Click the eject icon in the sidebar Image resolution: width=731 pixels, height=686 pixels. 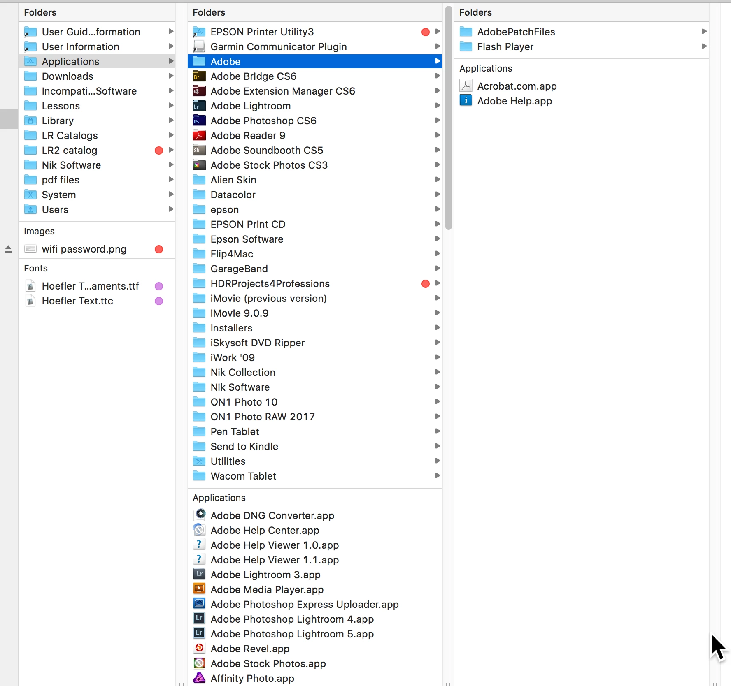[x=8, y=249]
